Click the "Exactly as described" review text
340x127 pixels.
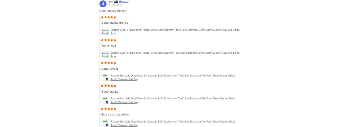click(x=115, y=114)
